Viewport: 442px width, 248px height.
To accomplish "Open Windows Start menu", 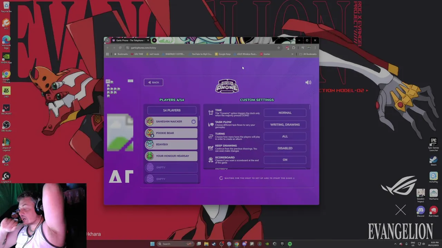I will (152, 244).
